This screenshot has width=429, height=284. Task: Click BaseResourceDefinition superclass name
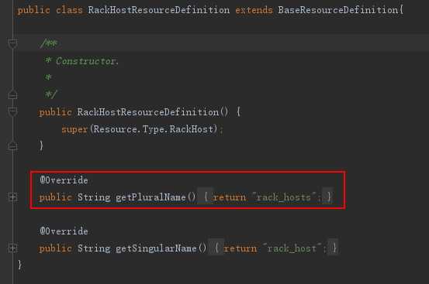coord(338,10)
